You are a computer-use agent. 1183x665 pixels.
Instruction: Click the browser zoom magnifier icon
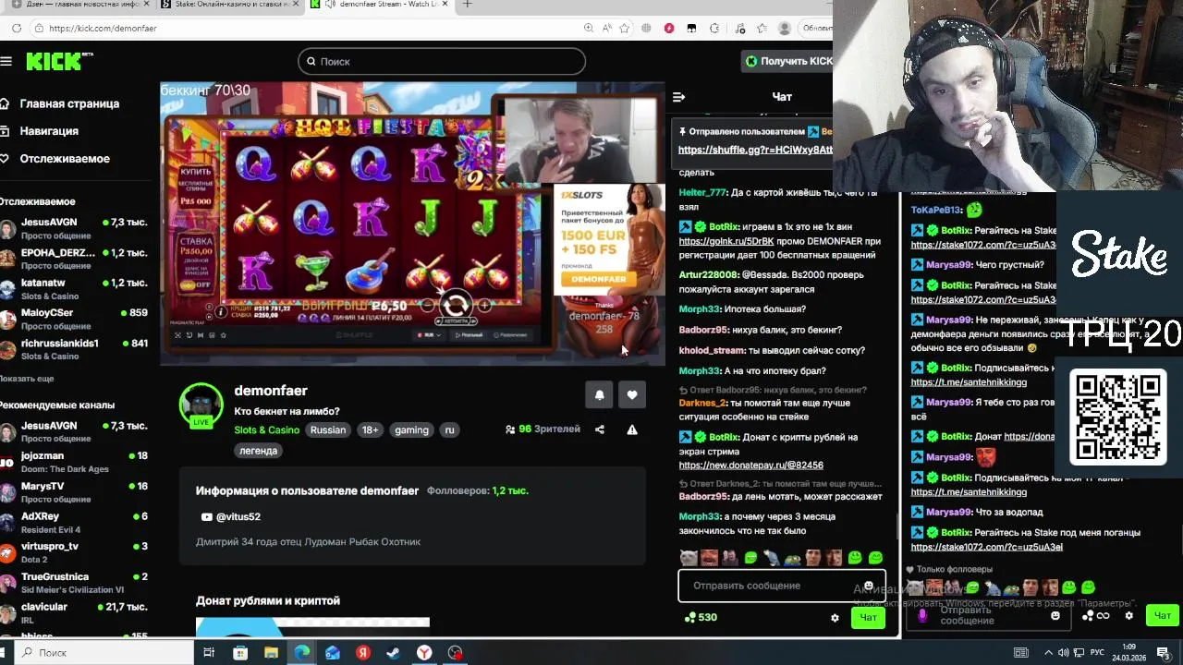click(589, 28)
